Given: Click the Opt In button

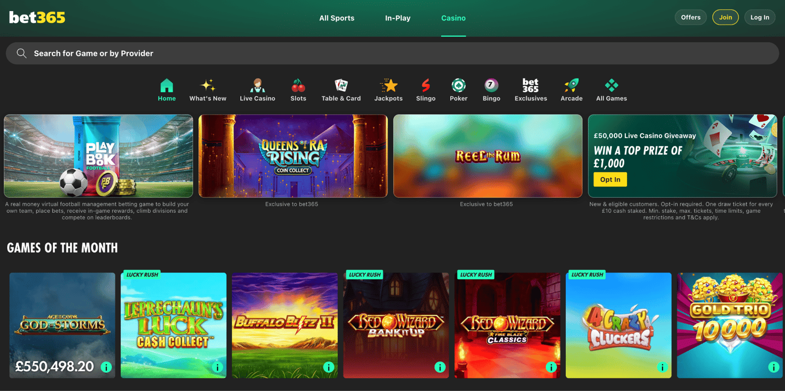Looking at the screenshot, I should (x=610, y=179).
